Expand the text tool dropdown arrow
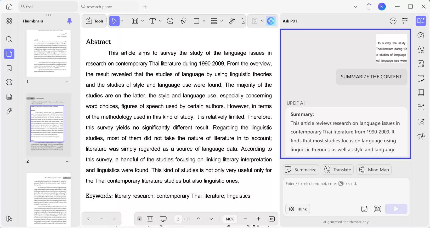Image resolution: width=430 pixels, height=228 pixels. coord(160,21)
